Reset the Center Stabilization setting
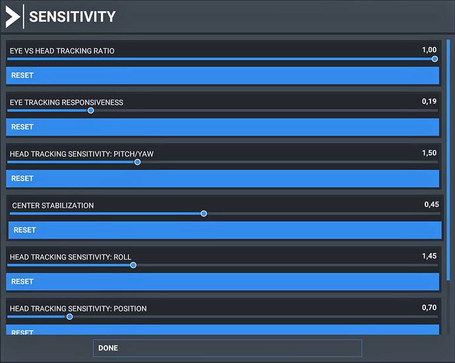The width and height of the screenshot is (455, 363). [225, 230]
